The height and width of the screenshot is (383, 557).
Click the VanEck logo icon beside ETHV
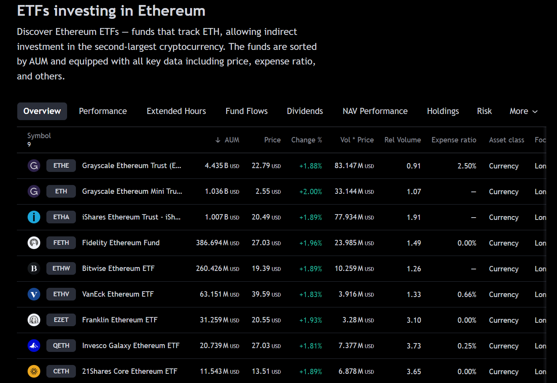(34, 294)
